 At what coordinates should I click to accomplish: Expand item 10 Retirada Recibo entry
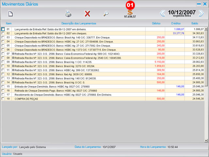click(x=13, y=66)
